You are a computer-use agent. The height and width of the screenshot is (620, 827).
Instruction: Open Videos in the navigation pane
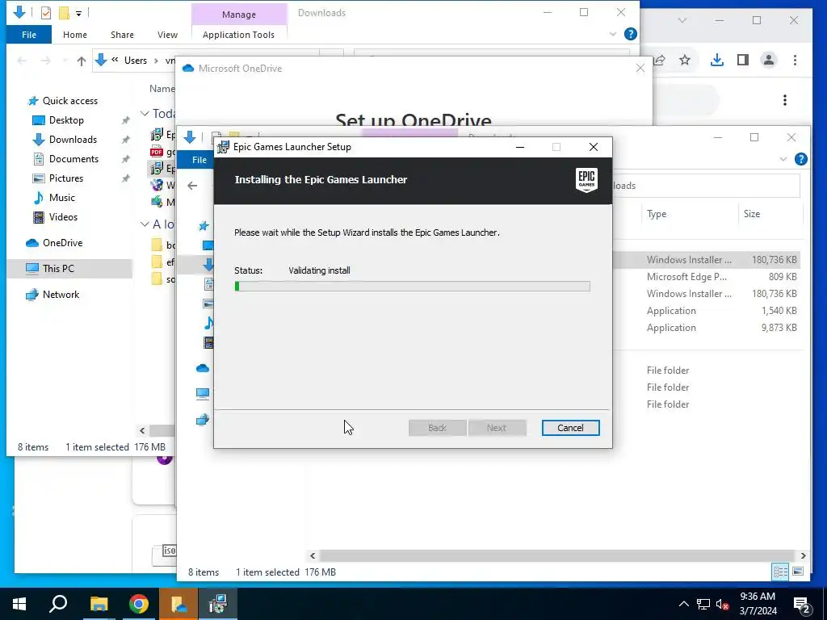(x=63, y=216)
